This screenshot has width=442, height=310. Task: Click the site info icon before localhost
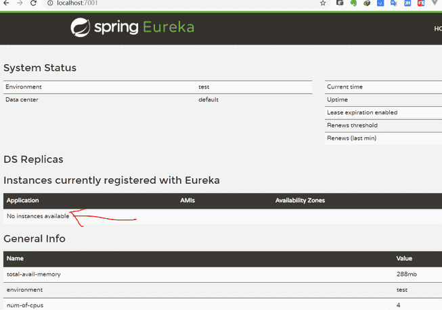[50, 3]
